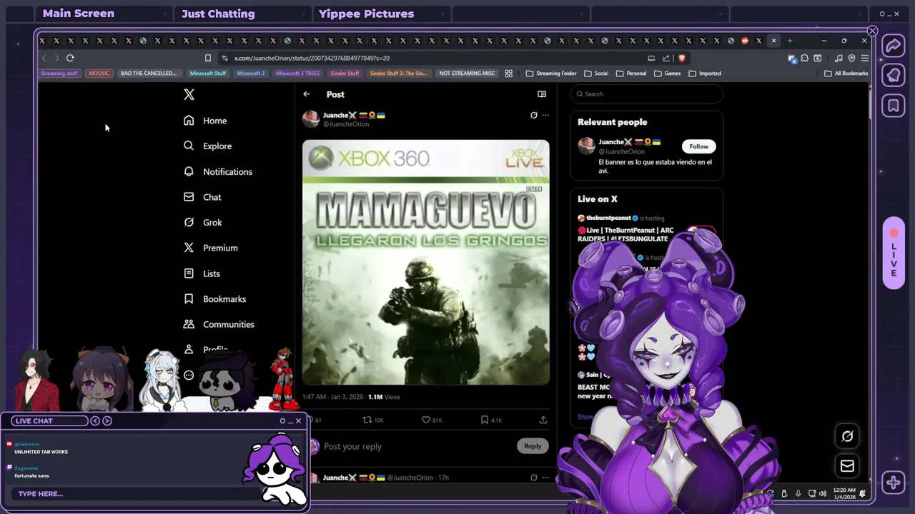The image size is (915, 514).
Task: Open Juanche's profile avatar on the post
Action: point(311,119)
